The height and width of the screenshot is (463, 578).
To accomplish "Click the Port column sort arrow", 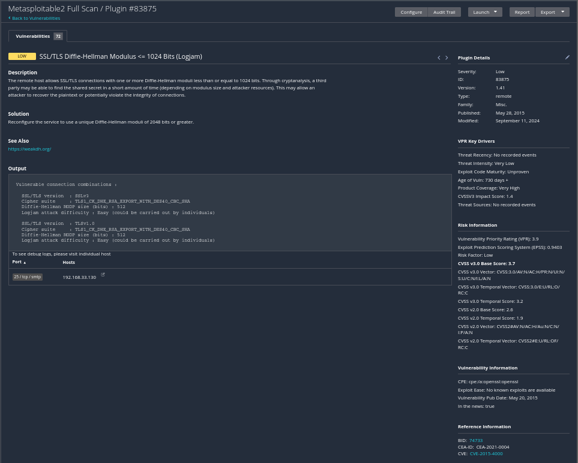I will (25, 263).
